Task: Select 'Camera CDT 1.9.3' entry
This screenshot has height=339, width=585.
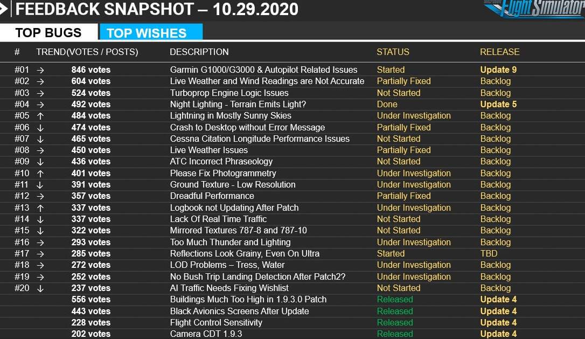Action: [x=206, y=334]
